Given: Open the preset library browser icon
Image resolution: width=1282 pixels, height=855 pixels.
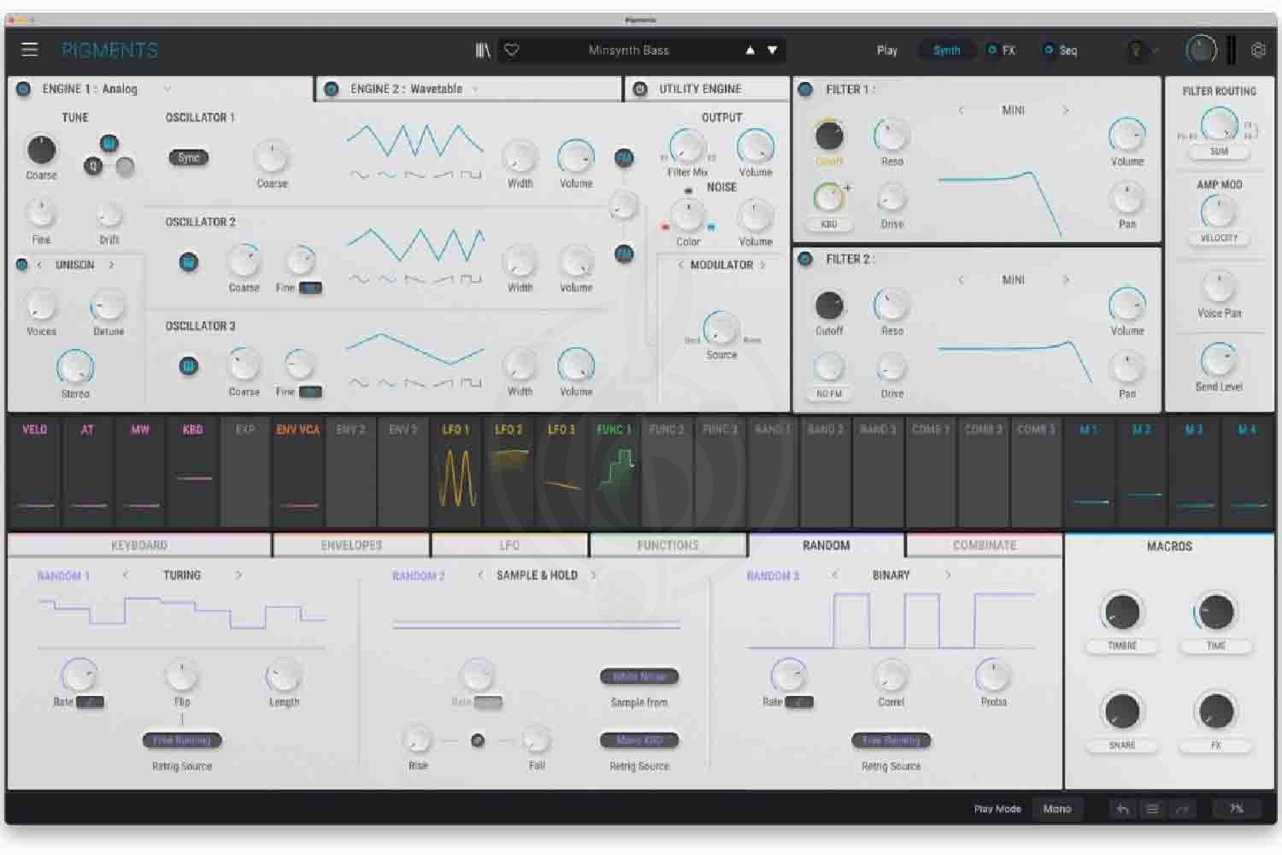Looking at the screenshot, I should (483, 50).
